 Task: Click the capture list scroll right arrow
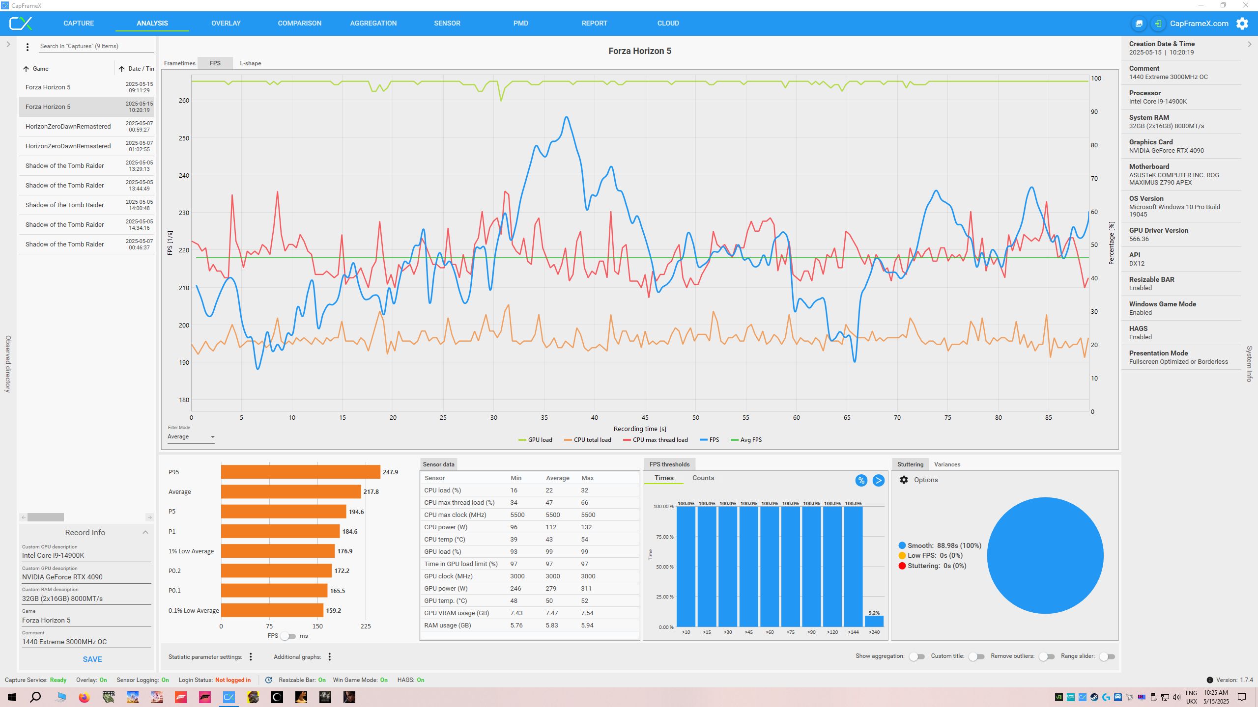point(150,517)
